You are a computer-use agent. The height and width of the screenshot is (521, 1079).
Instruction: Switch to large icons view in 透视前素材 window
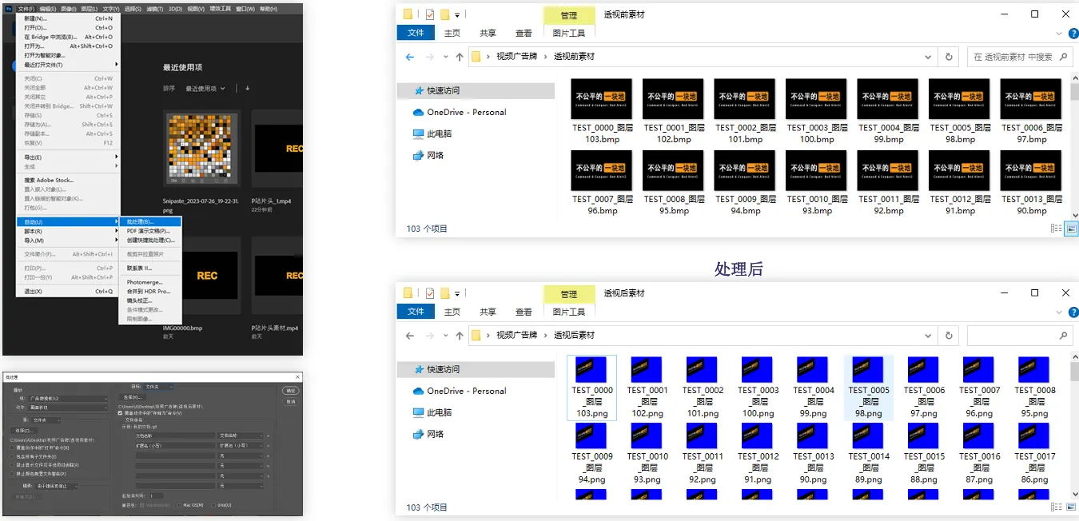[x=1071, y=229]
